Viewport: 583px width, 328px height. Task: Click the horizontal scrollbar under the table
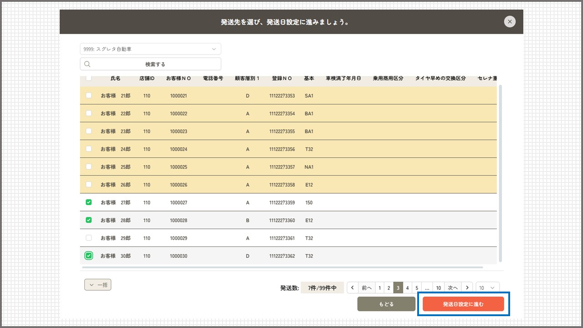[281, 267]
